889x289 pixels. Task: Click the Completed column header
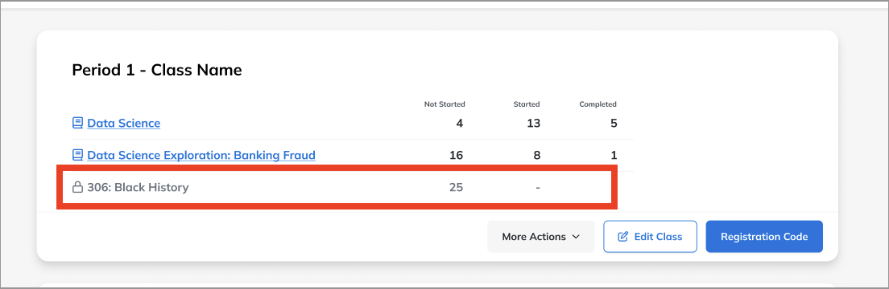tap(597, 104)
